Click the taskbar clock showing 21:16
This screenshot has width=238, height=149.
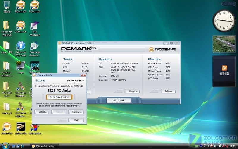coord(233,146)
